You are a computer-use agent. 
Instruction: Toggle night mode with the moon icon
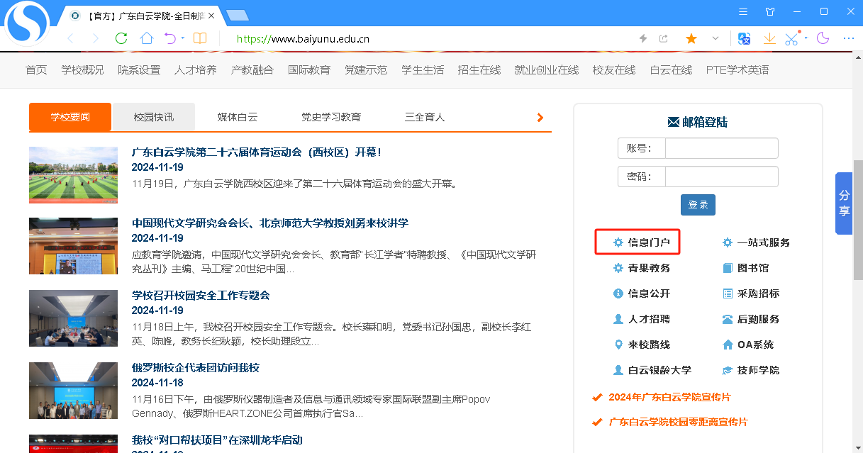(x=823, y=38)
